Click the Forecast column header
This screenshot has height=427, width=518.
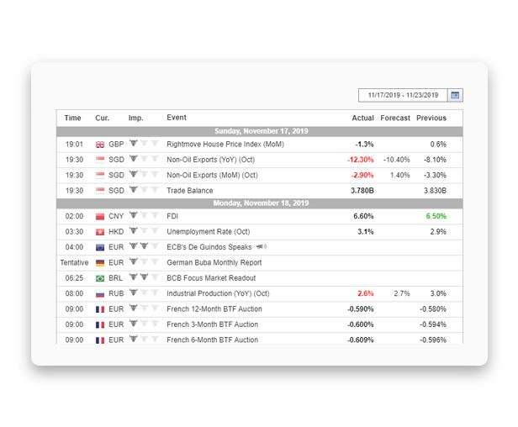pos(395,119)
